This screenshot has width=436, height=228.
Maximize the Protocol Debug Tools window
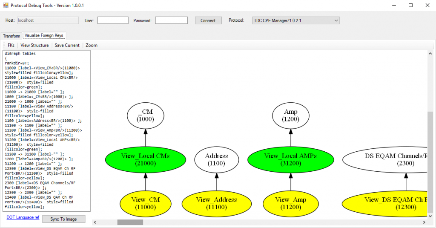point(411,5)
